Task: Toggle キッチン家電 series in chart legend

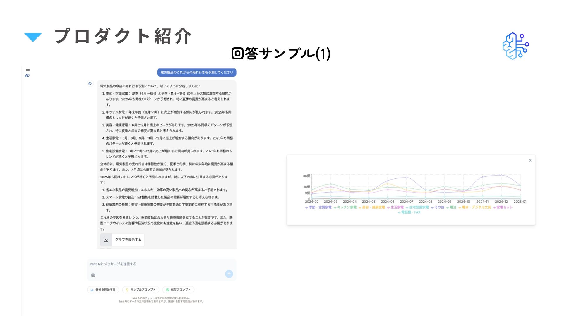Action: [x=345, y=207]
